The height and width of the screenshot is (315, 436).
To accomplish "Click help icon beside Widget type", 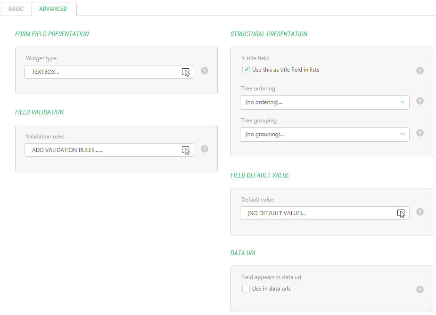I will pos(205,71).
